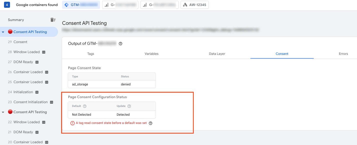Switch to the Data Layer tab

coord(217,54)
